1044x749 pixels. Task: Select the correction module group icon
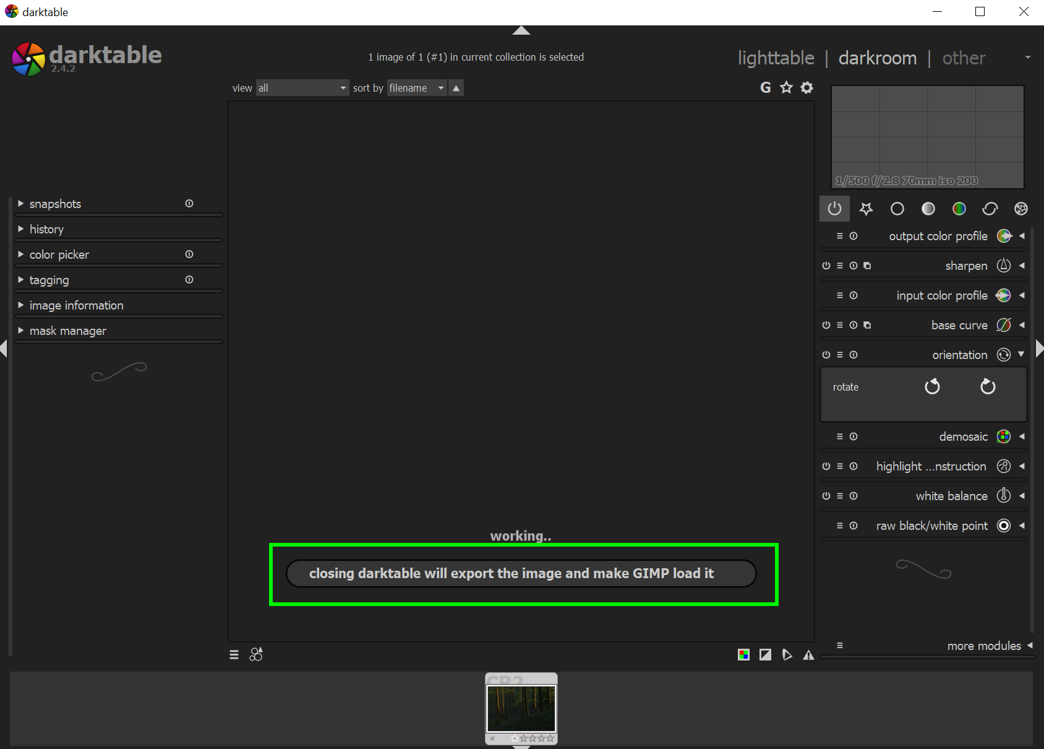click(x=990, y=209)
